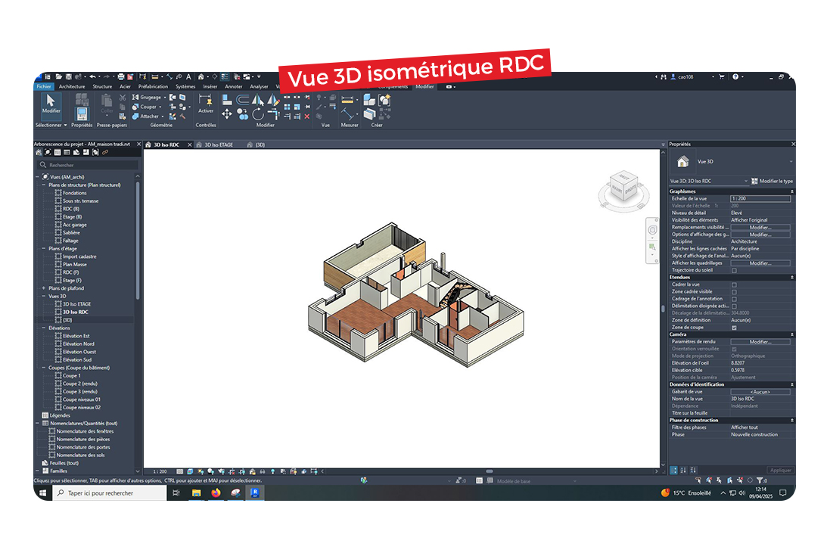Click the Undo arrow in quick access toolbar

point(92,76)
